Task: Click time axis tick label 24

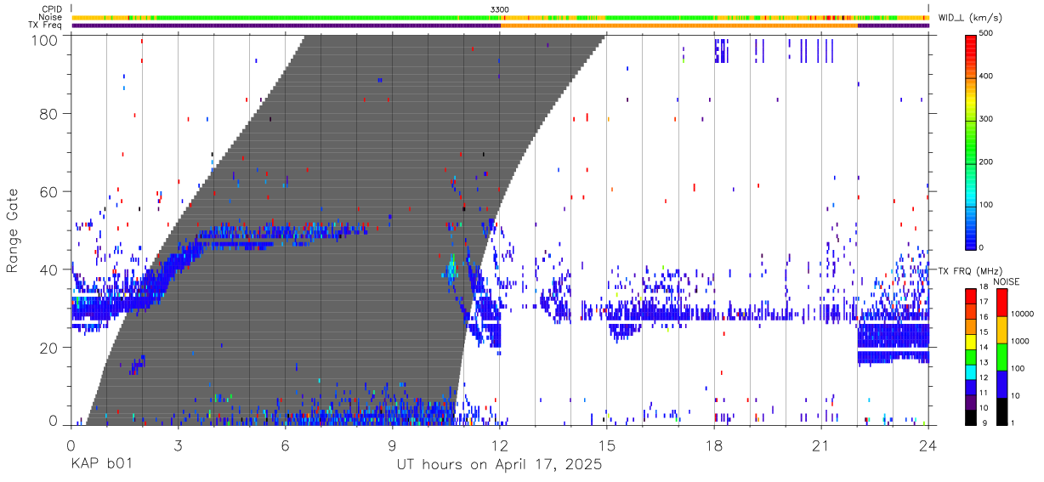Action: (928, 445)
